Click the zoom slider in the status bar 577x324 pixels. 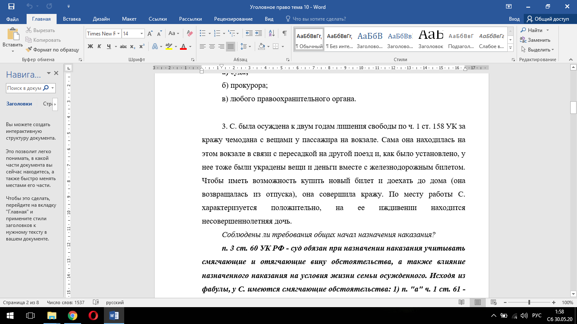pos(529,302)
